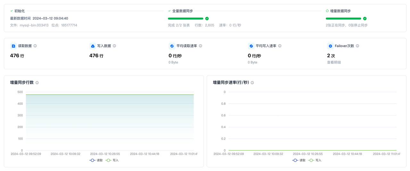Select the 初始化 step label
Image resolution: width=410 pixels, height=171 pixels.
[x=19, y=11]
